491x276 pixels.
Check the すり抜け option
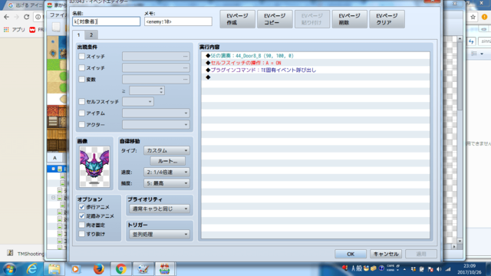click(82, 234)
